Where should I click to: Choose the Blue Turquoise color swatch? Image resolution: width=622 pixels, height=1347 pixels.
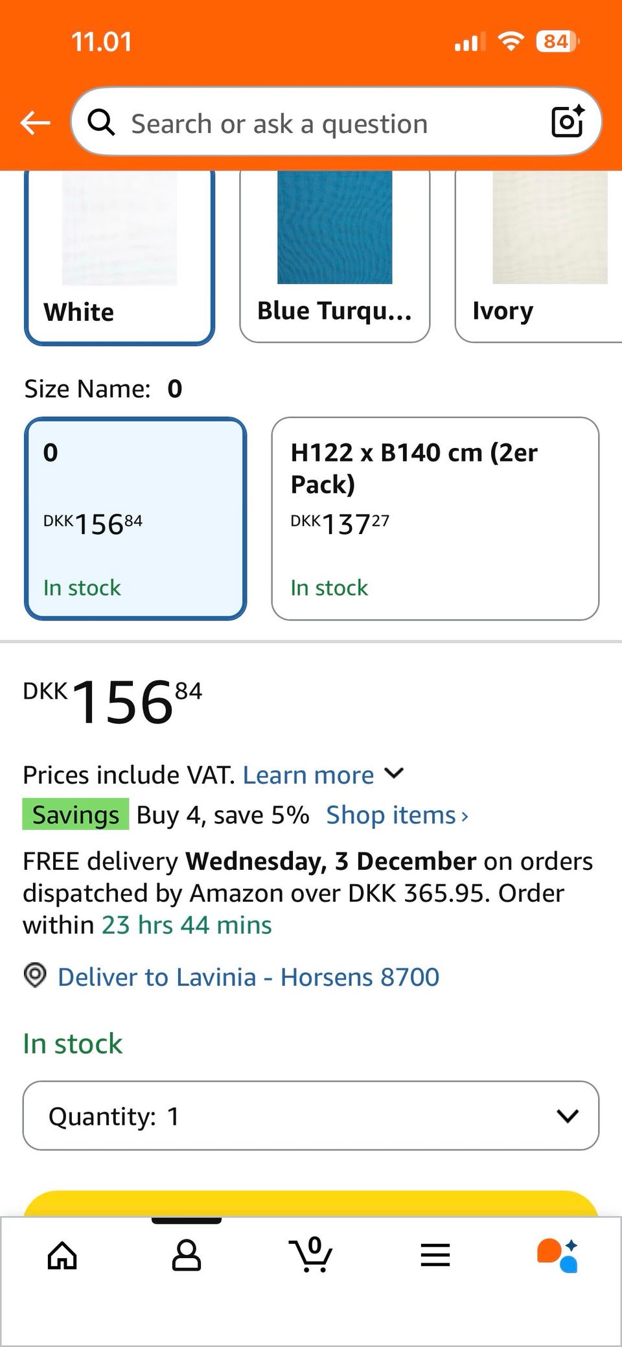pos(334,256)
